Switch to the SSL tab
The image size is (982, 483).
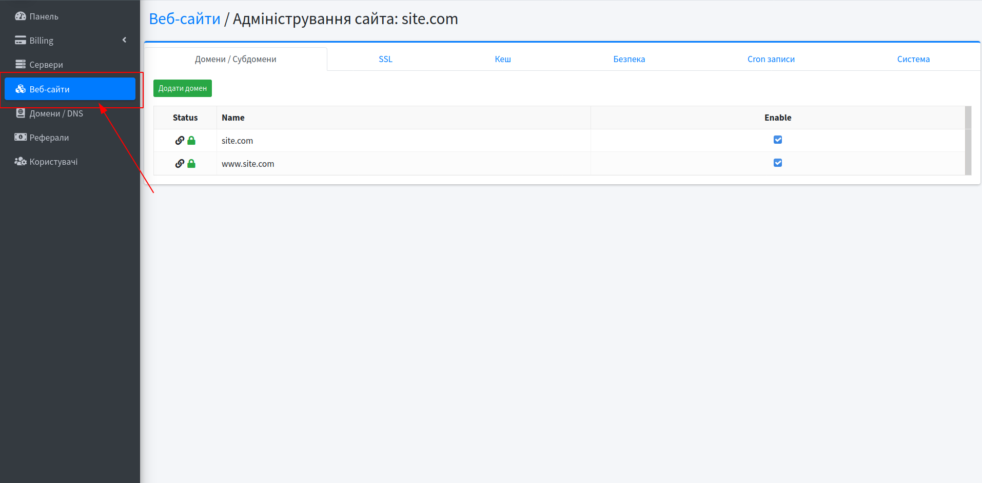coord(385,60)
